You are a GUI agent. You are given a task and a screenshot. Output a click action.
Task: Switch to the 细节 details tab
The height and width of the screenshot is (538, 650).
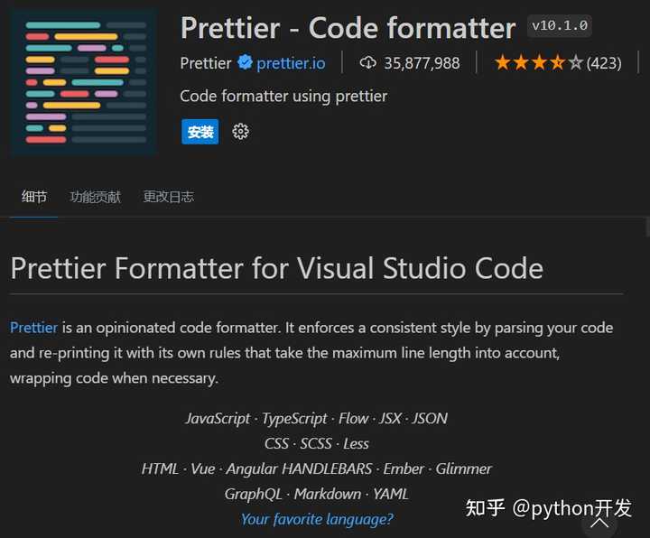(x=34, y=197)
